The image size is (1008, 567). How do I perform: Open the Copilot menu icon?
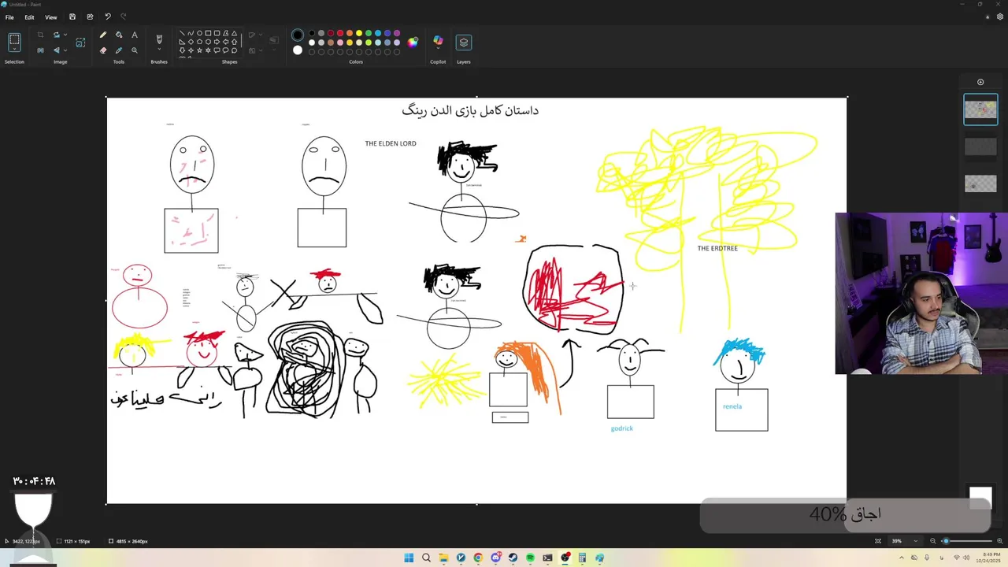coord(438,41)
